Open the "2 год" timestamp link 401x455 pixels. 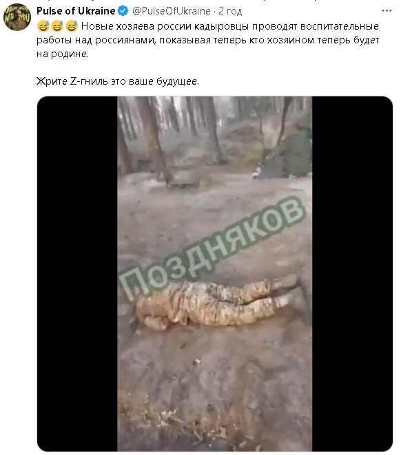[230, 11]
